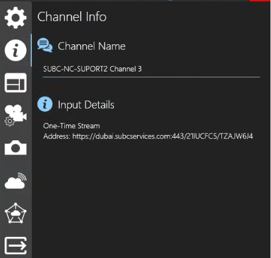Click the One-Time Stream text

72,126
